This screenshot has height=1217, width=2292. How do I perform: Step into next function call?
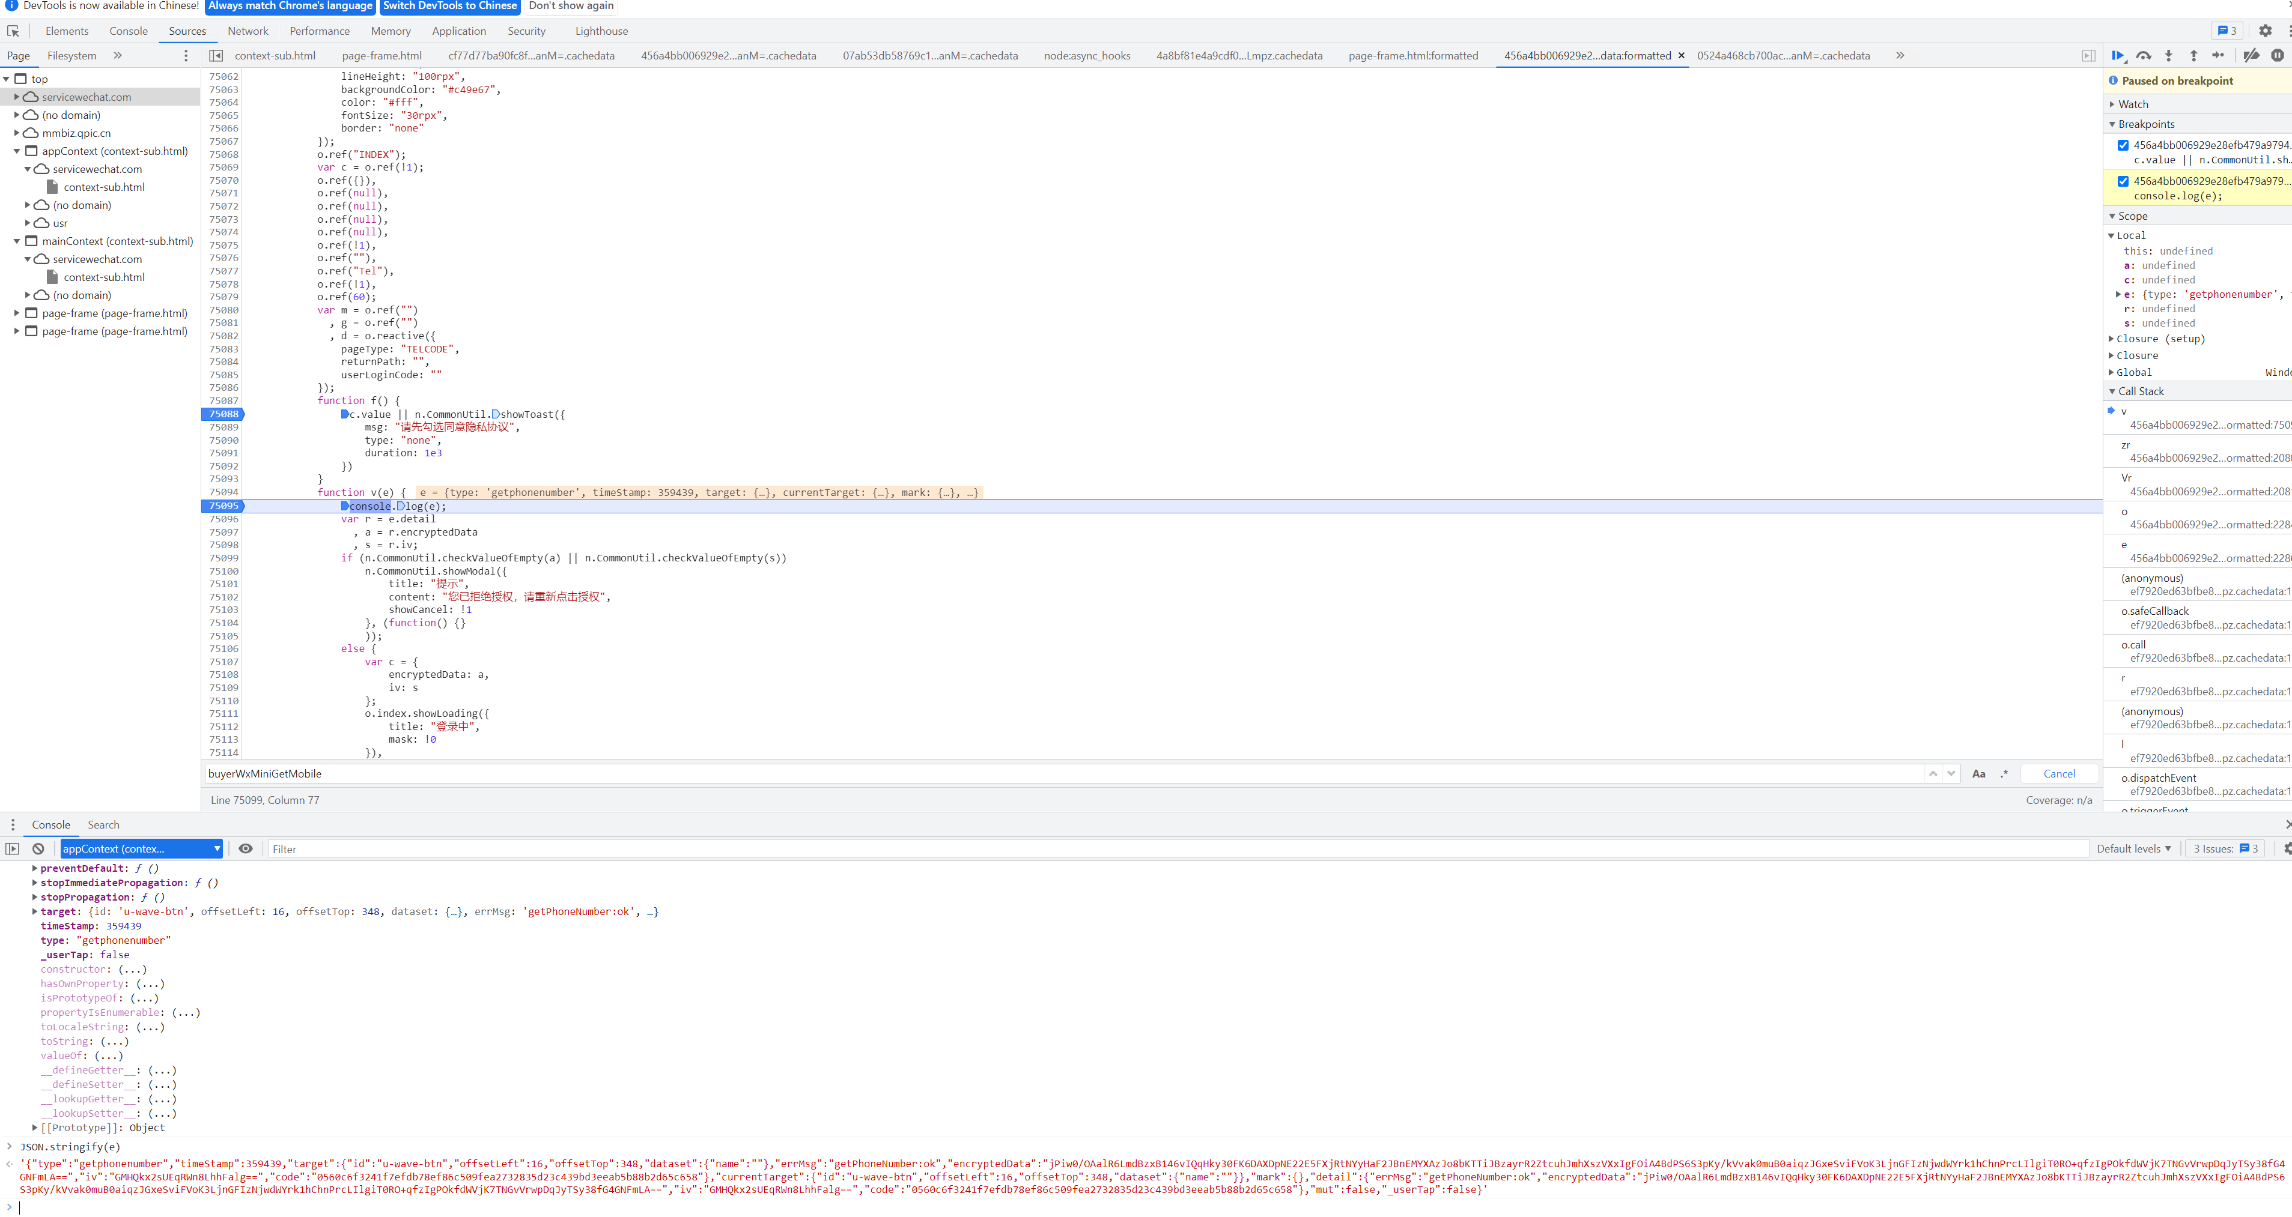click(2168, 56)
